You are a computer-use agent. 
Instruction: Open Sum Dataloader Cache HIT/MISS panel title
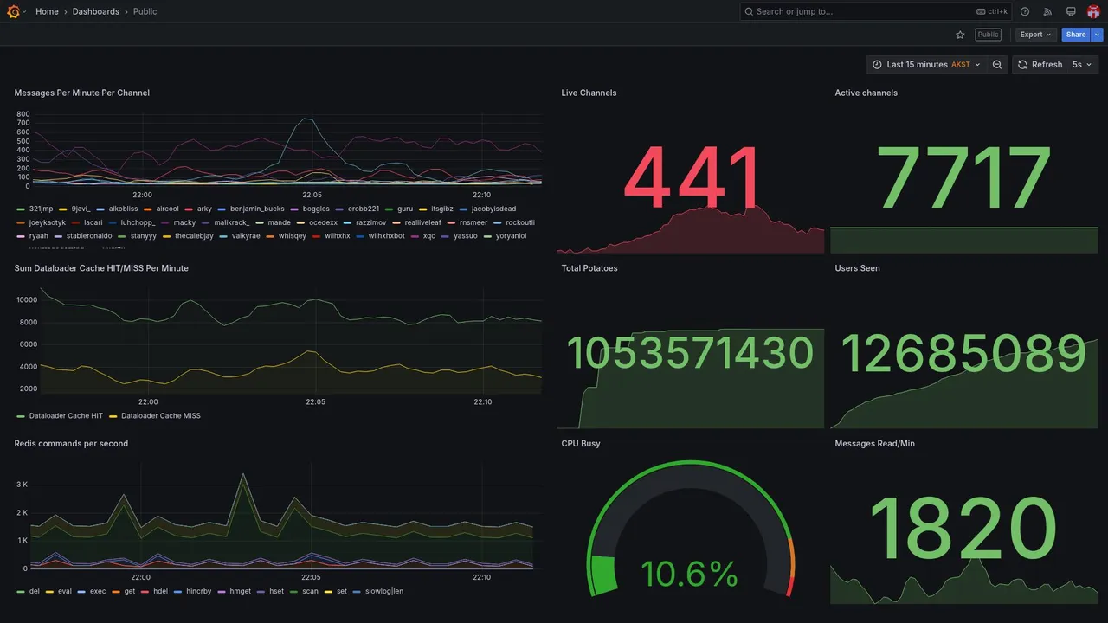tap(101, 268)
